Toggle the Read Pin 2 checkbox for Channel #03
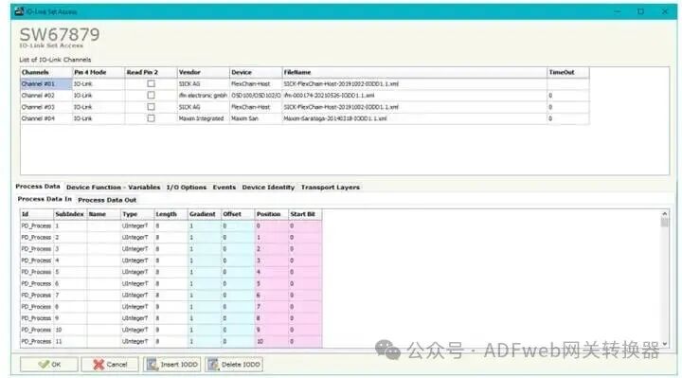 tap(151, 106)
